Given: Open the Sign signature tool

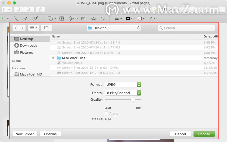Looking at the screenshot, I should point(73,19).
